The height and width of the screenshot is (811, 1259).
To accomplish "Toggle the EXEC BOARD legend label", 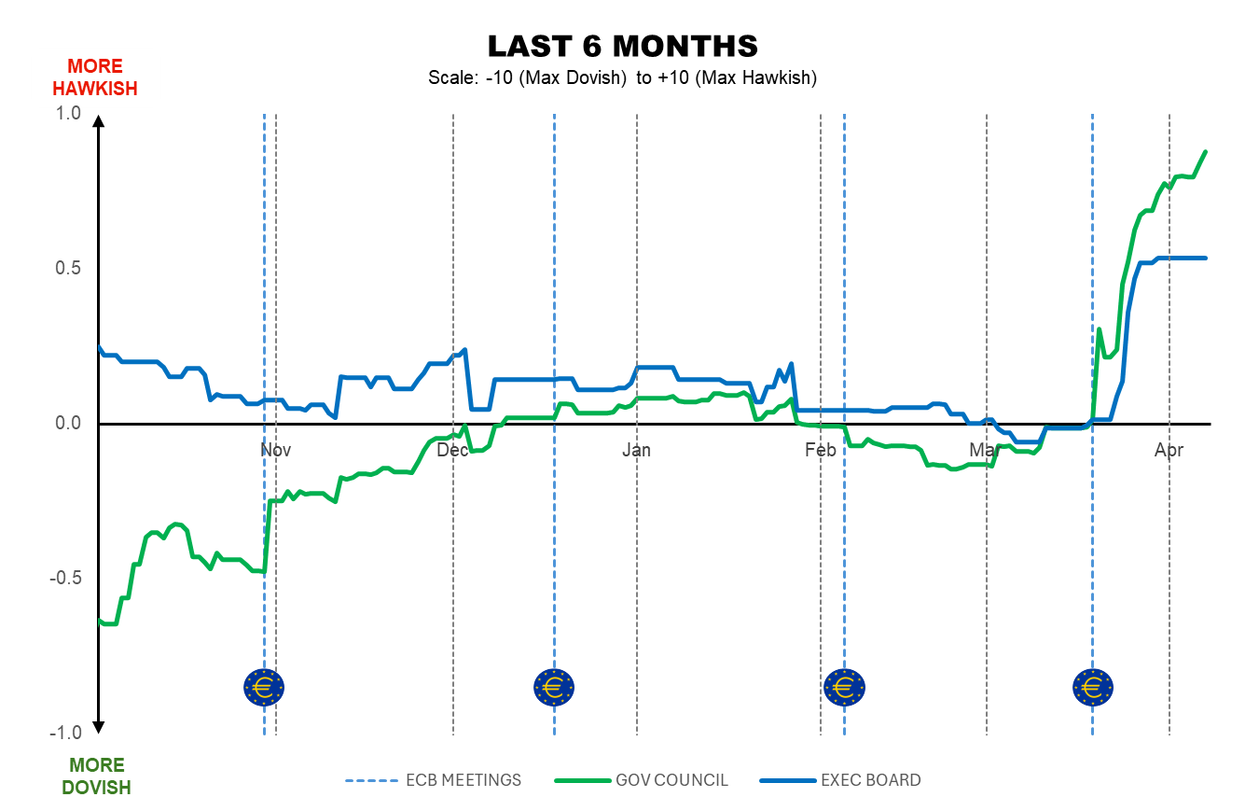I will (870, 780).
